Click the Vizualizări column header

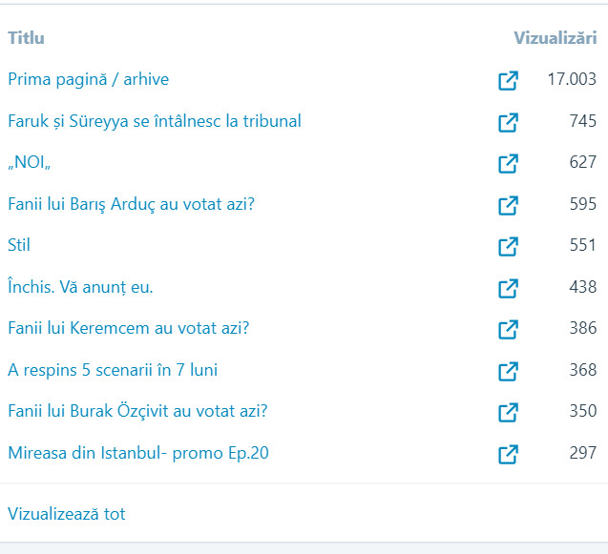[x=555, y=39]
